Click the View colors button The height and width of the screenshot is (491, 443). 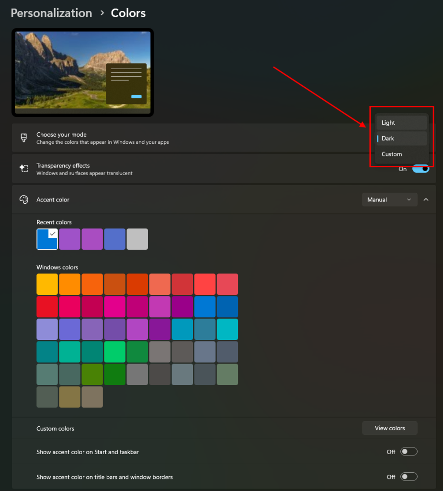click(x=389, y=428)
